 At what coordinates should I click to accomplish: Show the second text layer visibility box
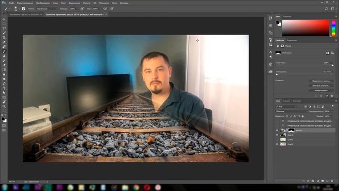[277, 126]
